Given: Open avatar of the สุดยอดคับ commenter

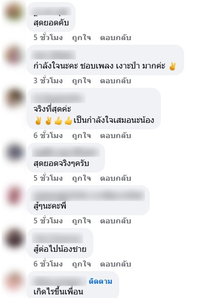Looking at the screenshot, I should (x=14, y=12).
